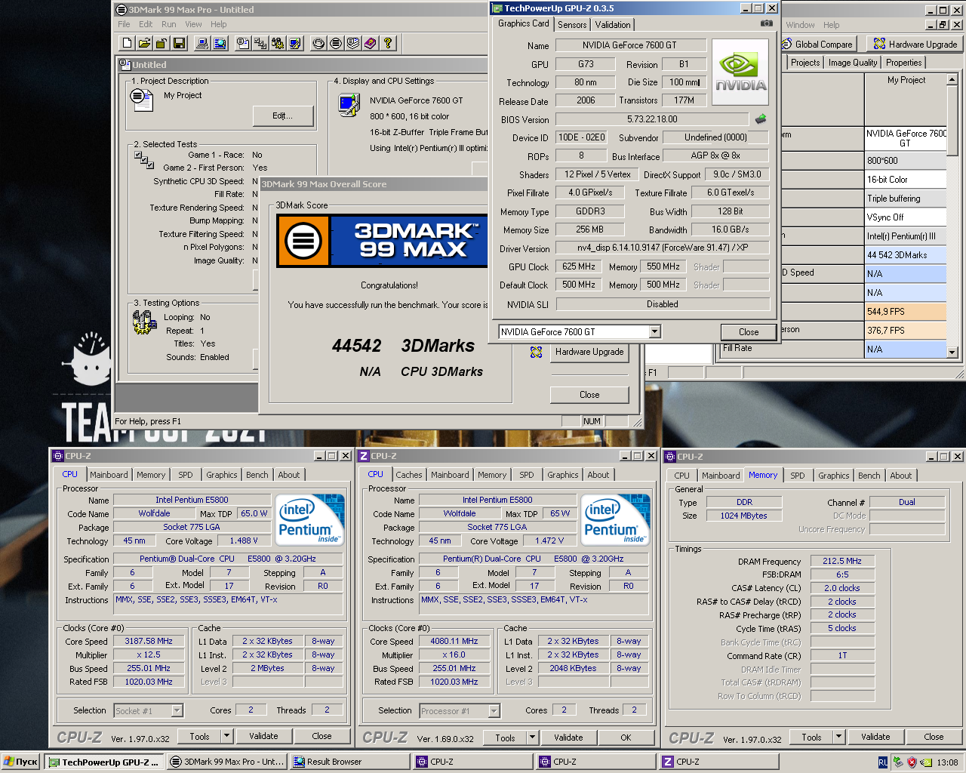
Task: Click Hardware Upgrade button in score dialog
Action: click(x=589, y=352)
